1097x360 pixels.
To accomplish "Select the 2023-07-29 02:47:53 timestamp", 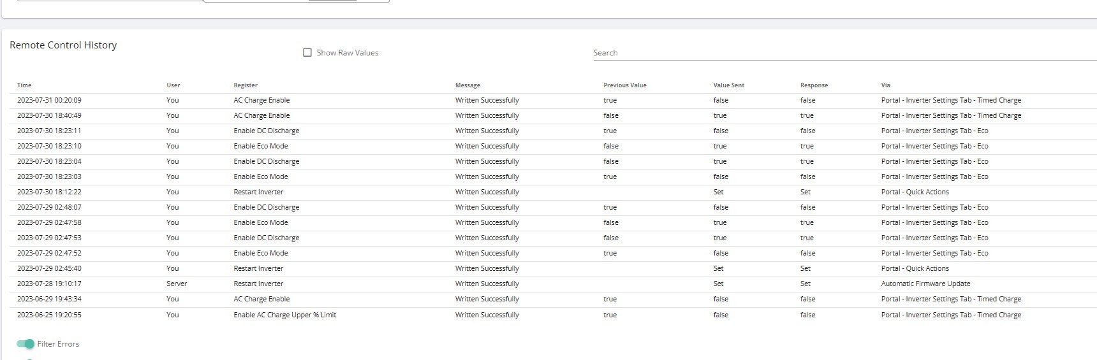I will click(x=49, y=238).
